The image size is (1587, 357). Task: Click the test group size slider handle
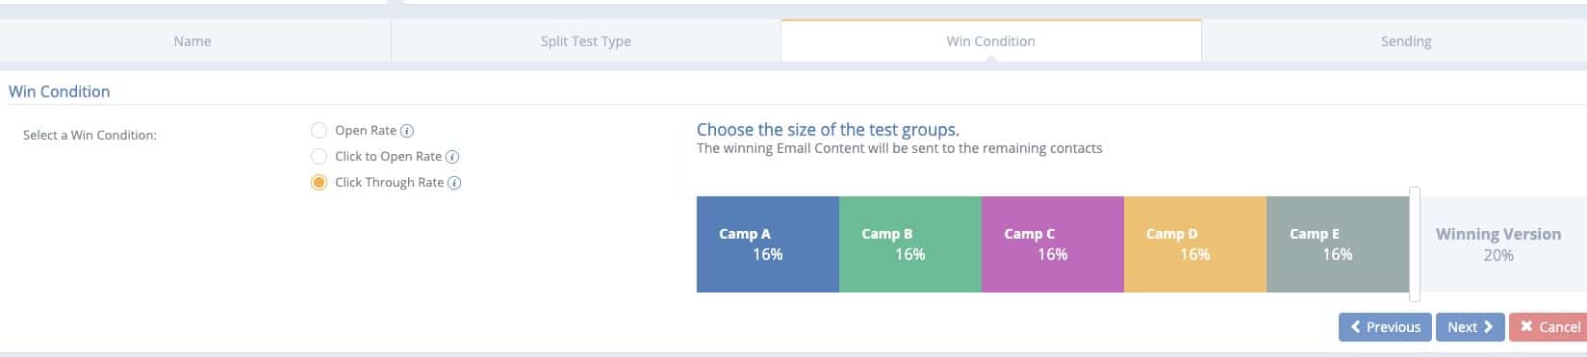tap(1415, 244)
